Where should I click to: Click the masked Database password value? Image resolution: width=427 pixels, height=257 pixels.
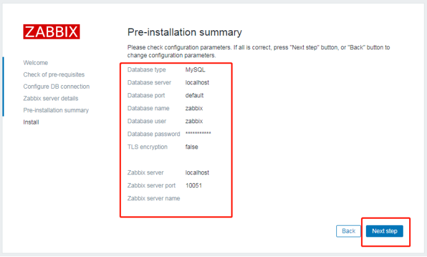[x=198, y=134]
